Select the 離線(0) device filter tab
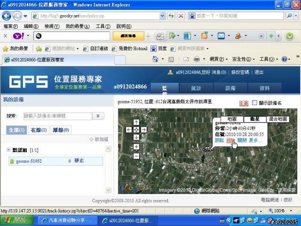Viewport: 301px width, 226px height. tap(61, 130)
